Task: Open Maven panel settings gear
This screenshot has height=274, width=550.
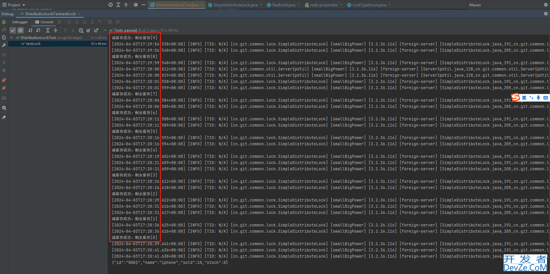Action: [x=546, y=5]
